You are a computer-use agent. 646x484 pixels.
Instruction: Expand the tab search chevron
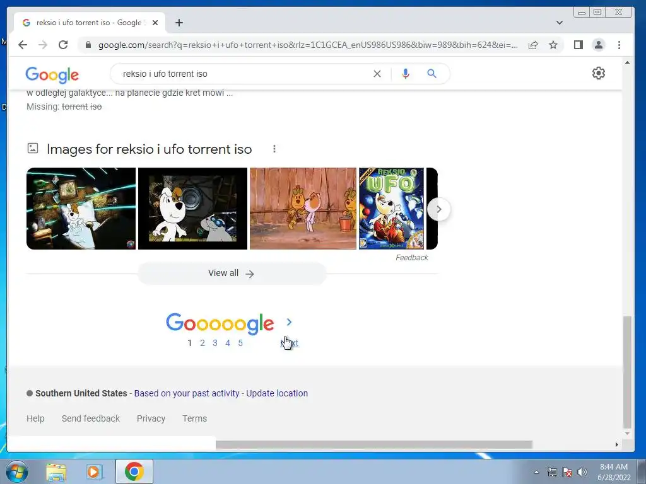560,23
